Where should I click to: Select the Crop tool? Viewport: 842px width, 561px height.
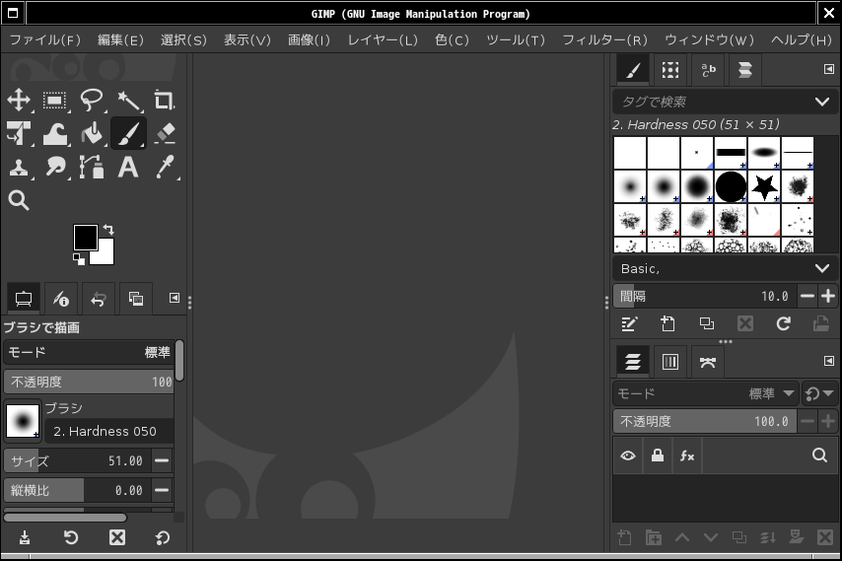pyautogui.click(x=164, y=101)
